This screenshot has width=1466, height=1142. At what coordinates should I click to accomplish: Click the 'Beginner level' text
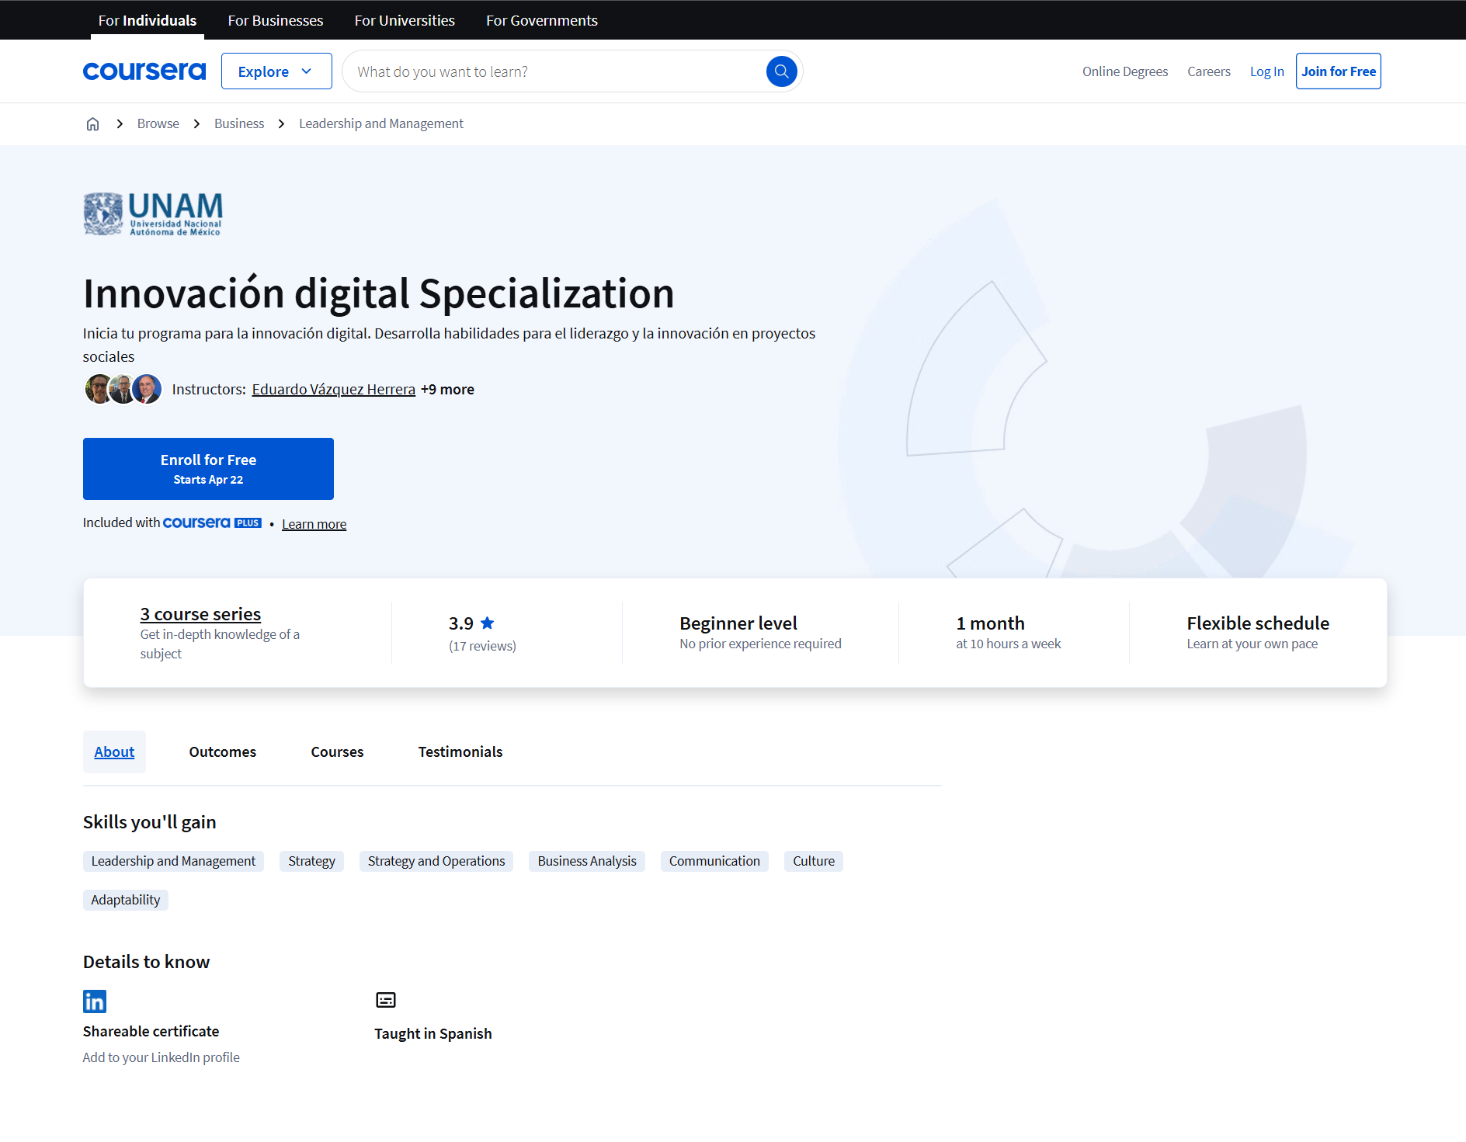pos(738,623)
